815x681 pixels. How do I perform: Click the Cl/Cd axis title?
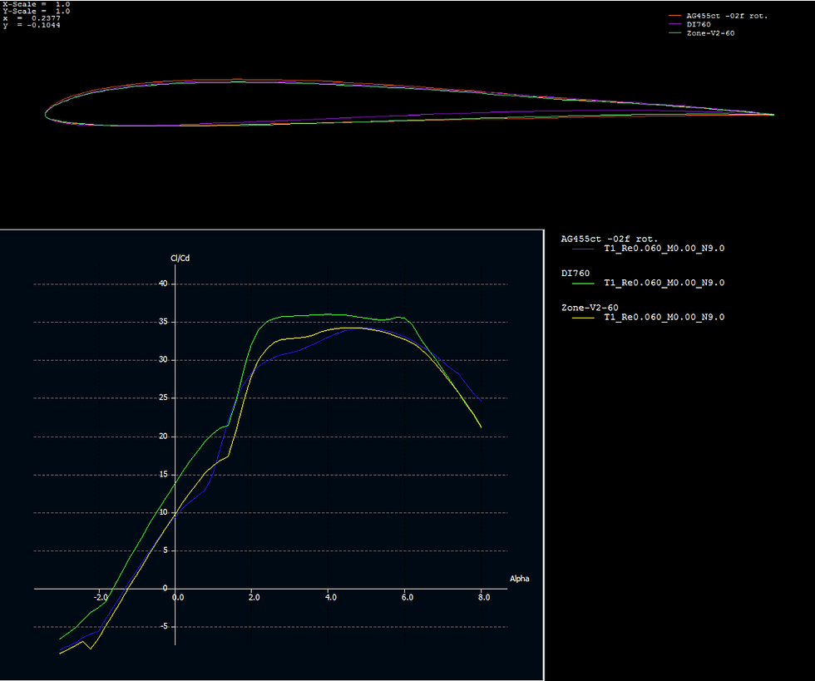click(180, 259)
